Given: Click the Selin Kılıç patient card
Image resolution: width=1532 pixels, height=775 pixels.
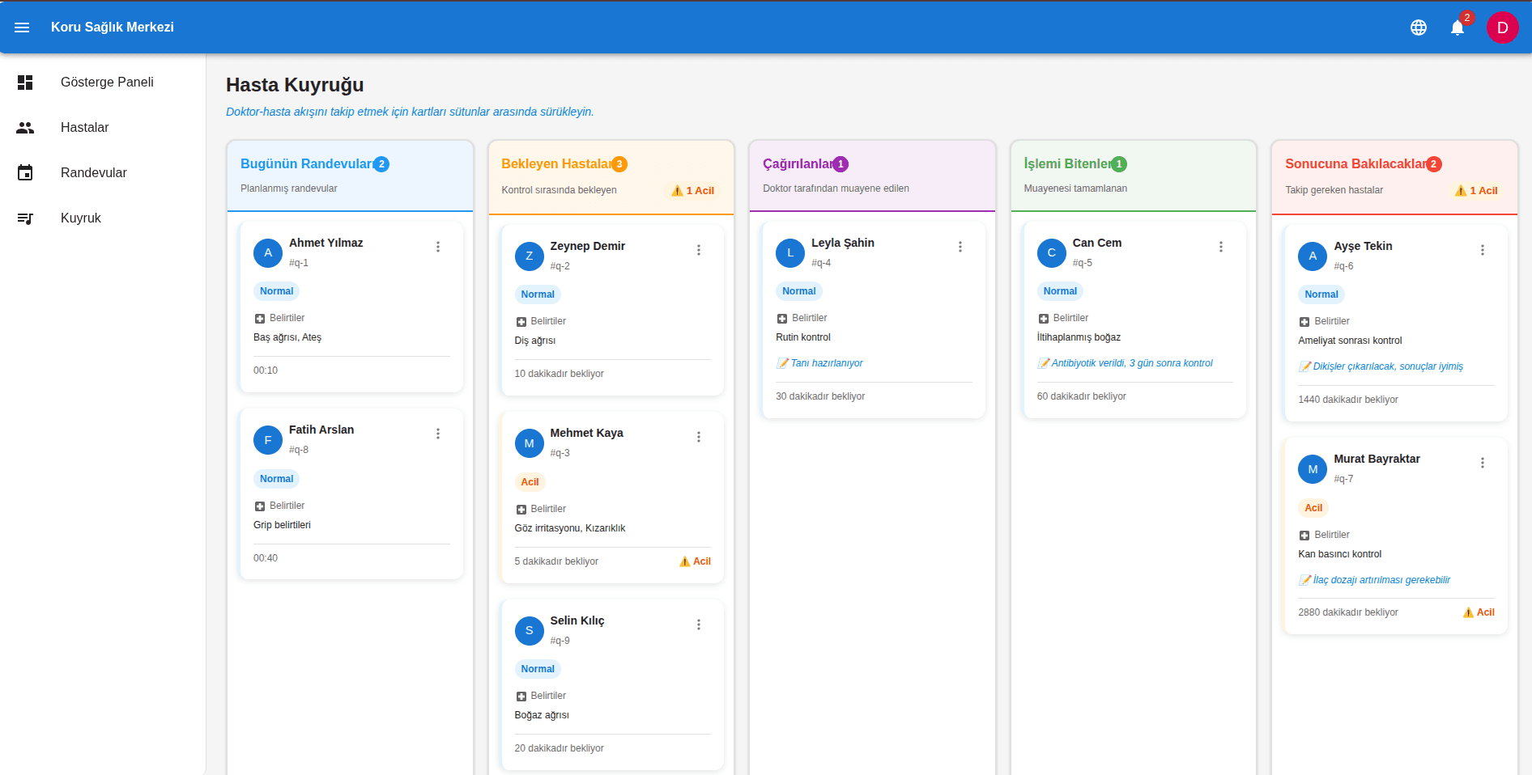Looking at the screenshot, I should click(x=611, y=684).
